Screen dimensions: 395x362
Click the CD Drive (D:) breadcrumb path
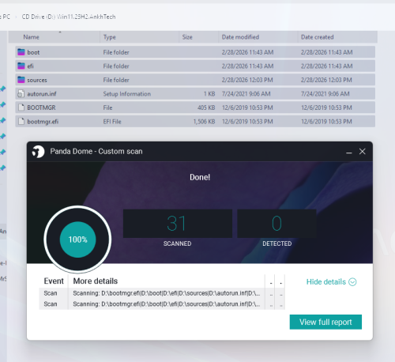[69, 17]
